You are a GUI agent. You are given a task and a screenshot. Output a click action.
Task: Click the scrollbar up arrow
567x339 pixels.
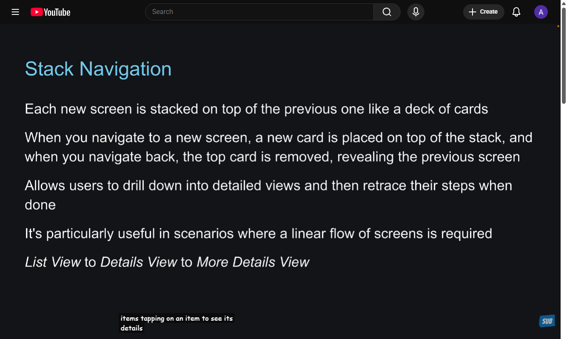564,3
